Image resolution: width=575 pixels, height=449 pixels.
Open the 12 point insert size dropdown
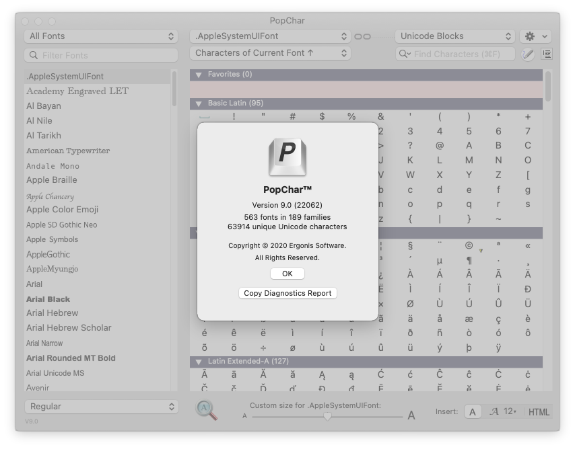point(510,411)
